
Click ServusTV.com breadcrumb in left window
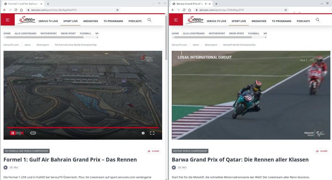[x=11, y=45]
